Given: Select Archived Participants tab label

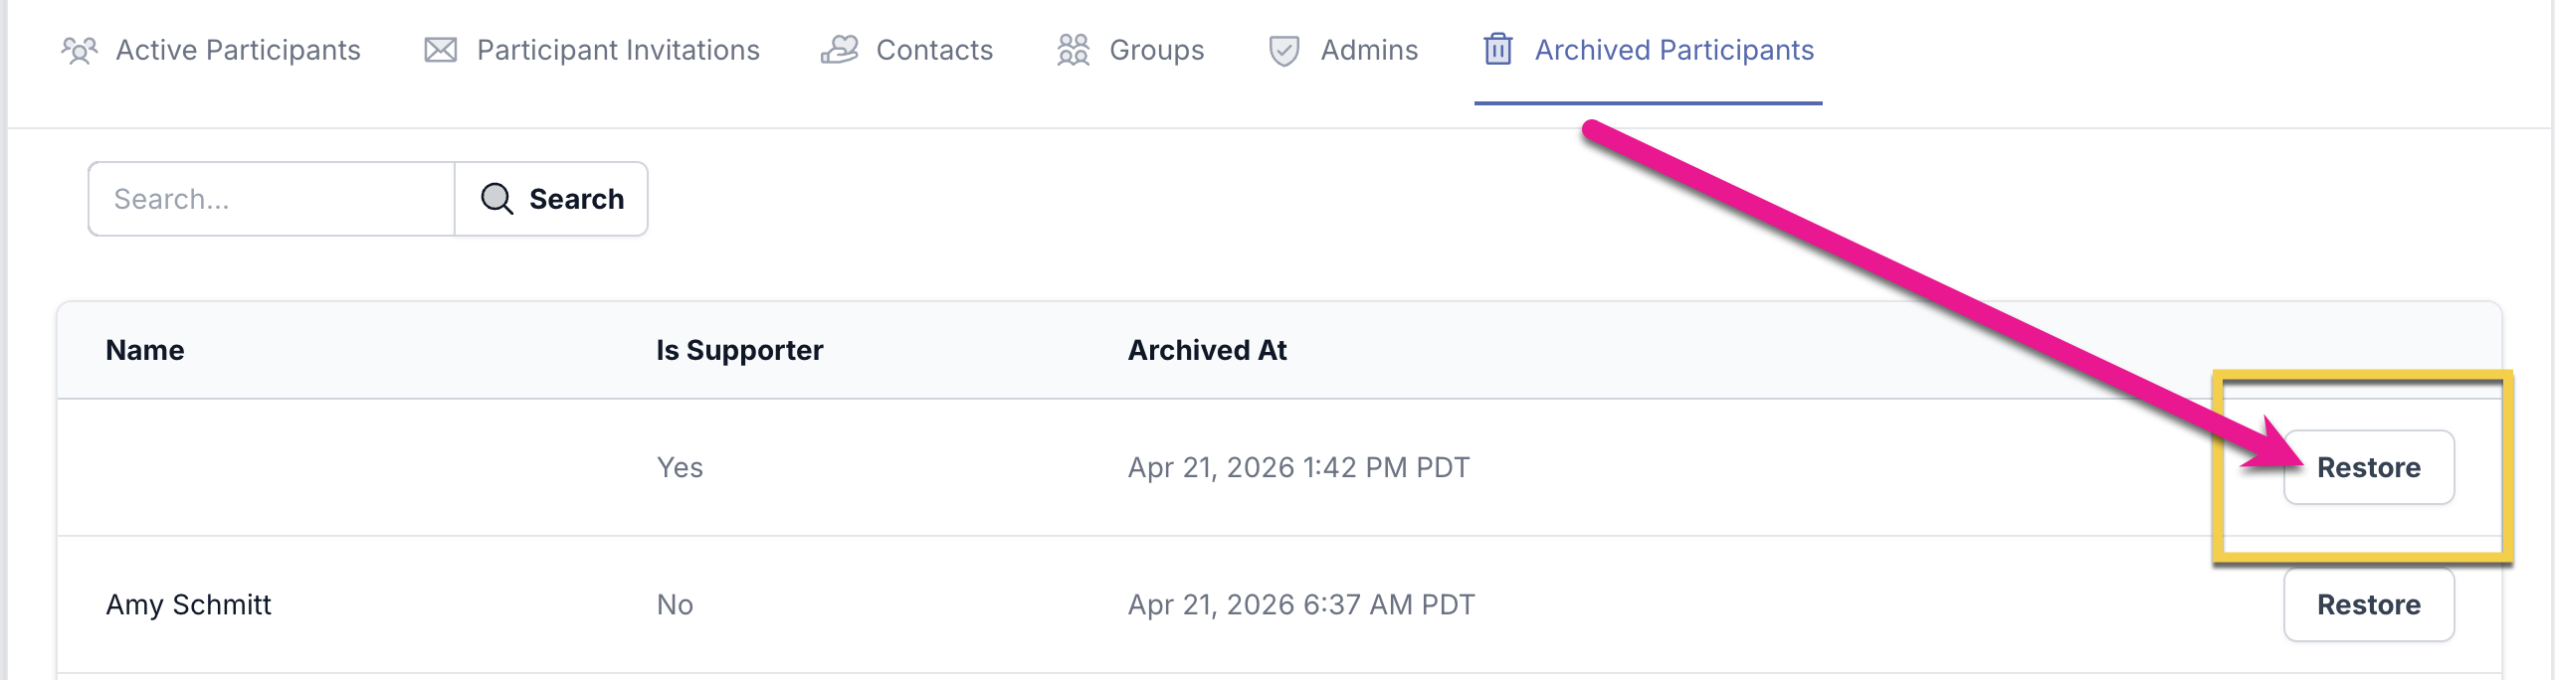Looking at the screenshot, I should coord(1673,50).
